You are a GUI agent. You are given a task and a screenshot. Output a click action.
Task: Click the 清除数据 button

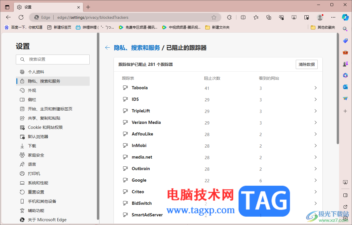click(307, 64)
